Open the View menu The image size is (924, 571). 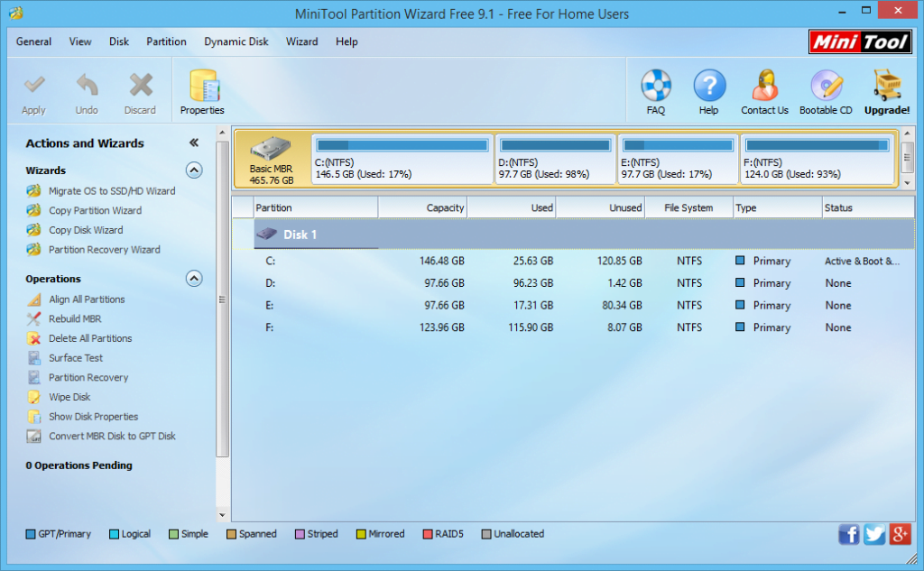pos(80,41)
